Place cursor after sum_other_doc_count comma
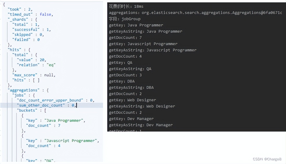The image size is (286, 164). (76, 105)
